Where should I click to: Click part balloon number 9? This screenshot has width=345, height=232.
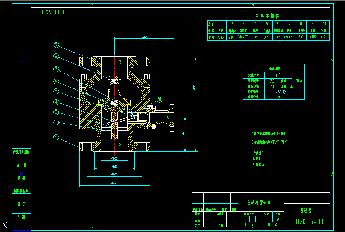[56, 45]
